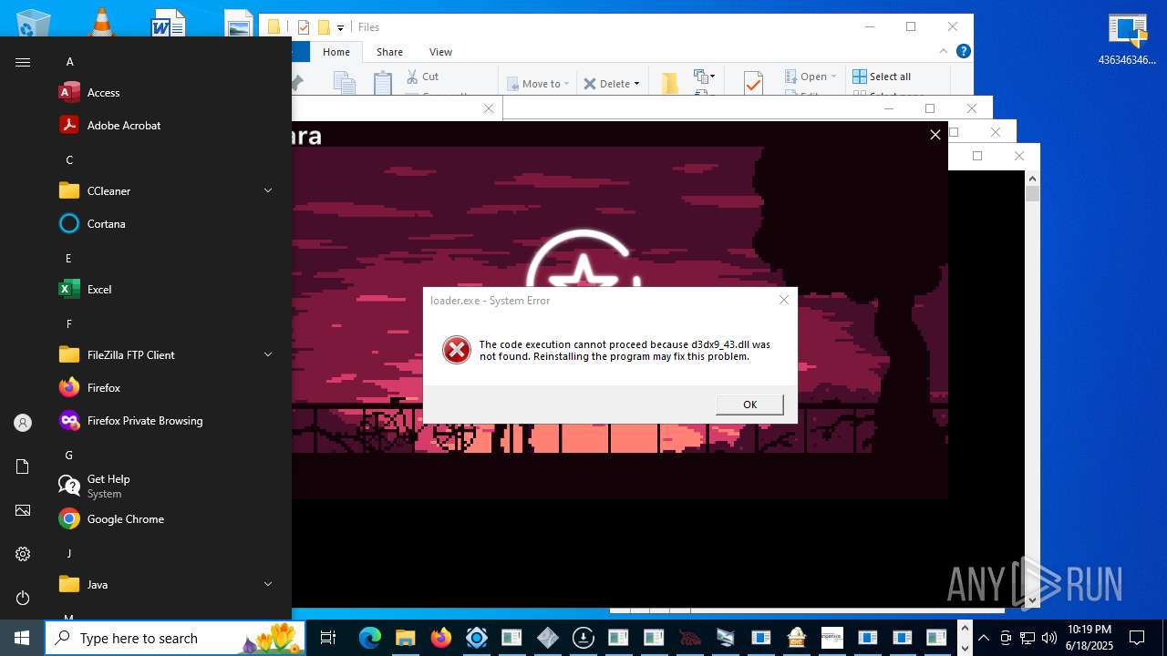Jump to letter F section header
The width and height of the screenshot is (1167, 656).
point(69,324)
